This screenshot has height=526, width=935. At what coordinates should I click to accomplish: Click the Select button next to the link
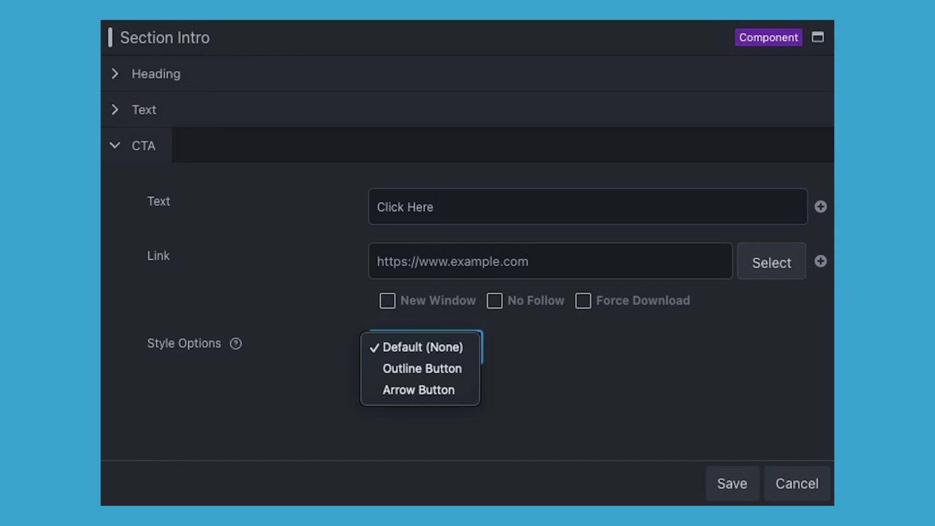point(771,262)
